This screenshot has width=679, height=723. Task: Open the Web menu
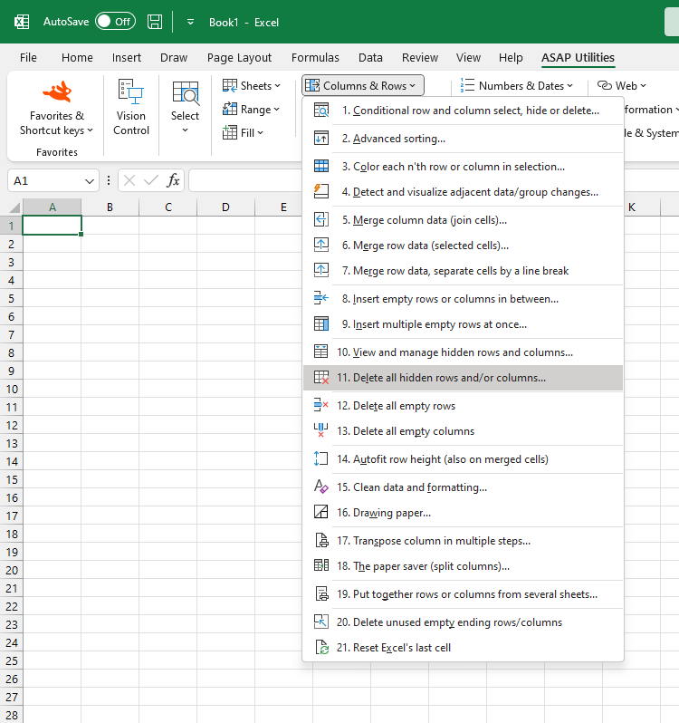(x=622, y=86)
